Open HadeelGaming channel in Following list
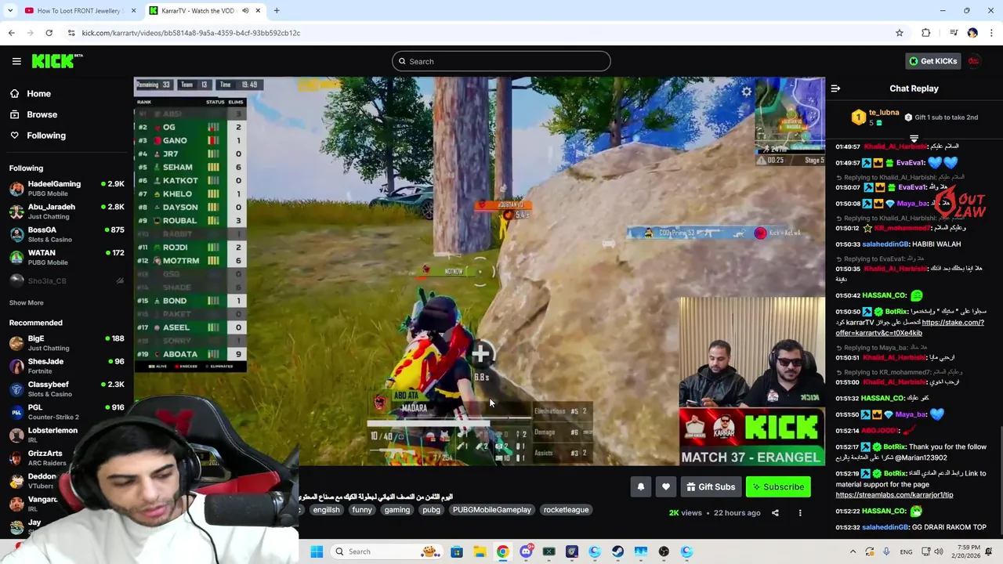Image resolution: width=1003 pixels, height=564 pixels. [x=66, y=188]
